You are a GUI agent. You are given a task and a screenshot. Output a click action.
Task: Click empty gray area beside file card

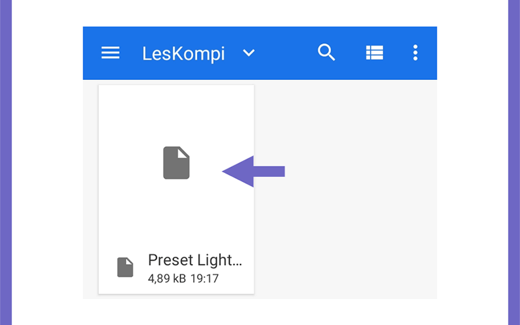(x=345, y=189)
